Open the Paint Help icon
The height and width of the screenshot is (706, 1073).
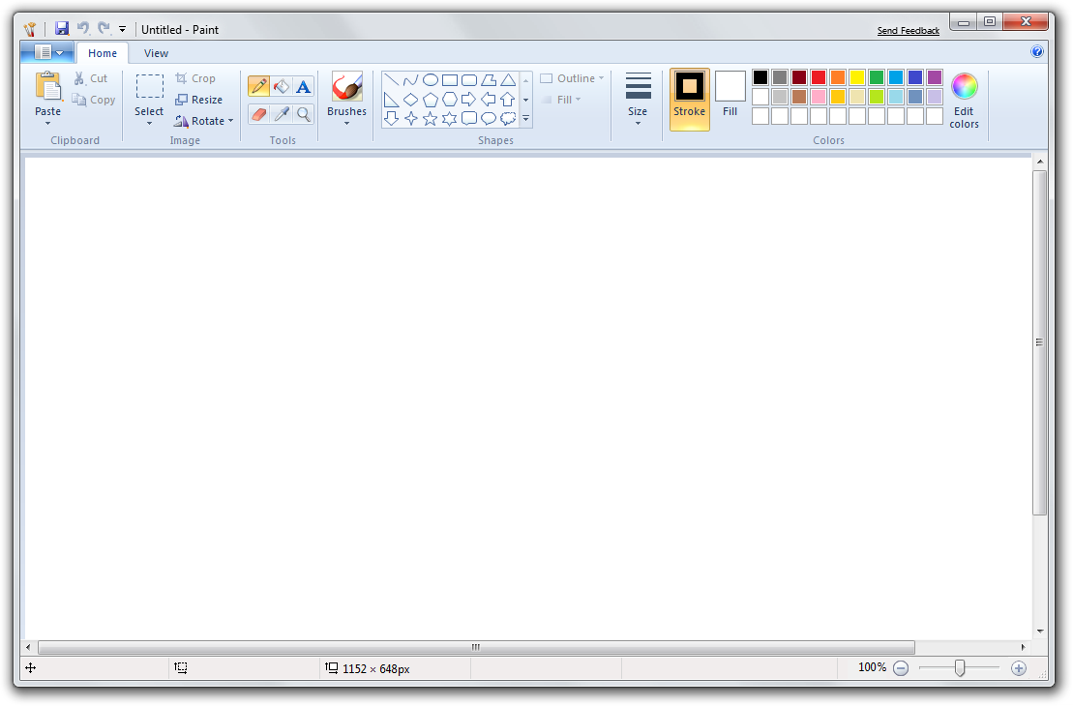(x=1037, y=51)
